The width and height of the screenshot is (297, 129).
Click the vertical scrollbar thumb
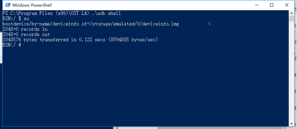(x=292, y=18)
